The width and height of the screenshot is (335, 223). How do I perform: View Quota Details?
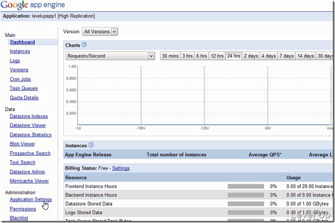pyautogui.click(x=24, y=98)
